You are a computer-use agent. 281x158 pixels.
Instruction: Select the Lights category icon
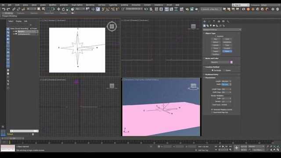(211, 26)
